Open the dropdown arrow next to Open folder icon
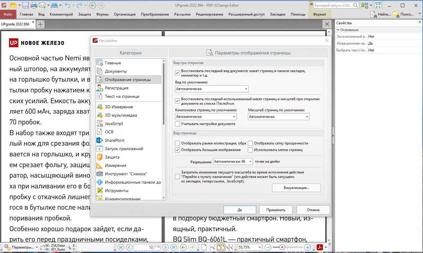 click(19, 5)
